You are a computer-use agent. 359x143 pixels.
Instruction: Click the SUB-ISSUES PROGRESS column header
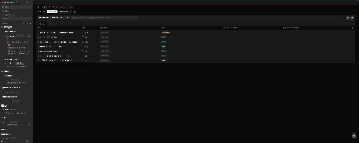[291, 28]
